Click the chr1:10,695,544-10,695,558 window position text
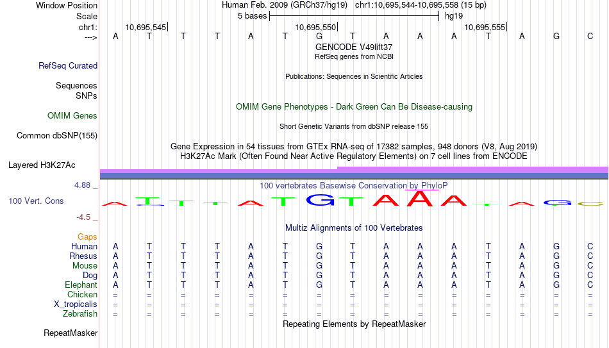This screenshot has width=609, height=348. [x=421, y=5]
